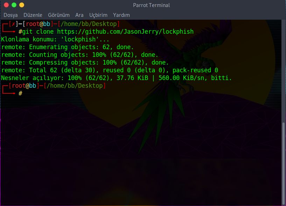This screenshot has height=206, width=286.
Task: Open the Uçbirim menu
Action: tap(98, 15)
